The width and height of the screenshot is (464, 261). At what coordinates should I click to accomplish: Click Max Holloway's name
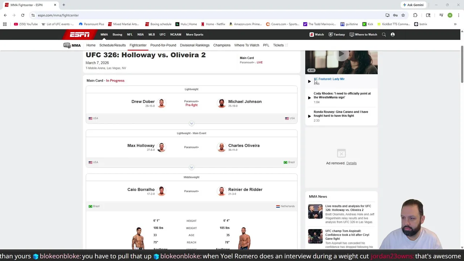click(x=141, y=145)
